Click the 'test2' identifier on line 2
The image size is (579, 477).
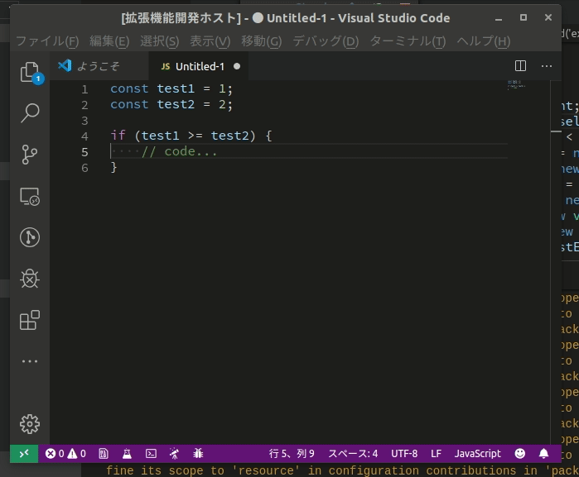tap(176, 104)
